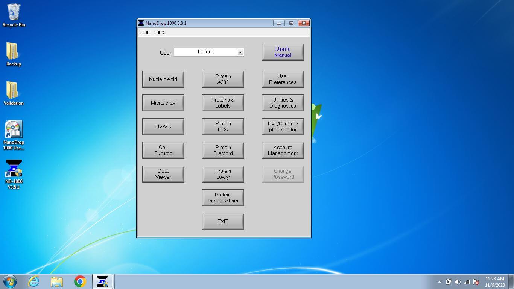Open the Protein Bradford module

point(223,150)
